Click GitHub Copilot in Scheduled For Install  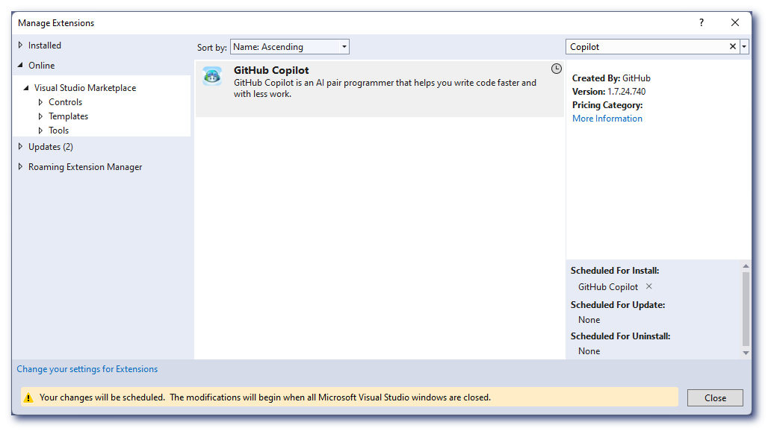607,286
